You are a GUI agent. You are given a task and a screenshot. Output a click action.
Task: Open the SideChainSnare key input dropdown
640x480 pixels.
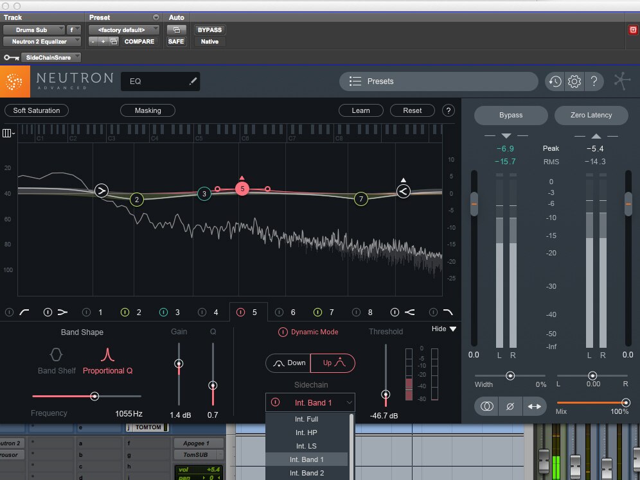[x=51, y=58]
